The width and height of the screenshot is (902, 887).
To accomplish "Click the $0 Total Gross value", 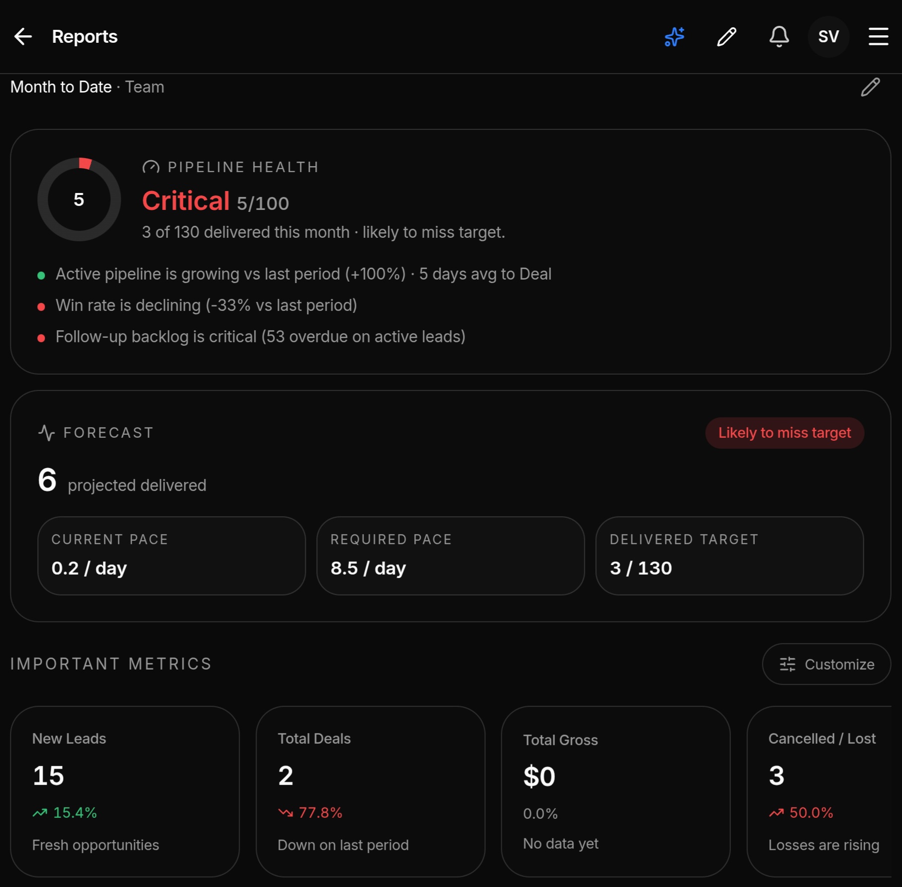I will pos(539,777).
